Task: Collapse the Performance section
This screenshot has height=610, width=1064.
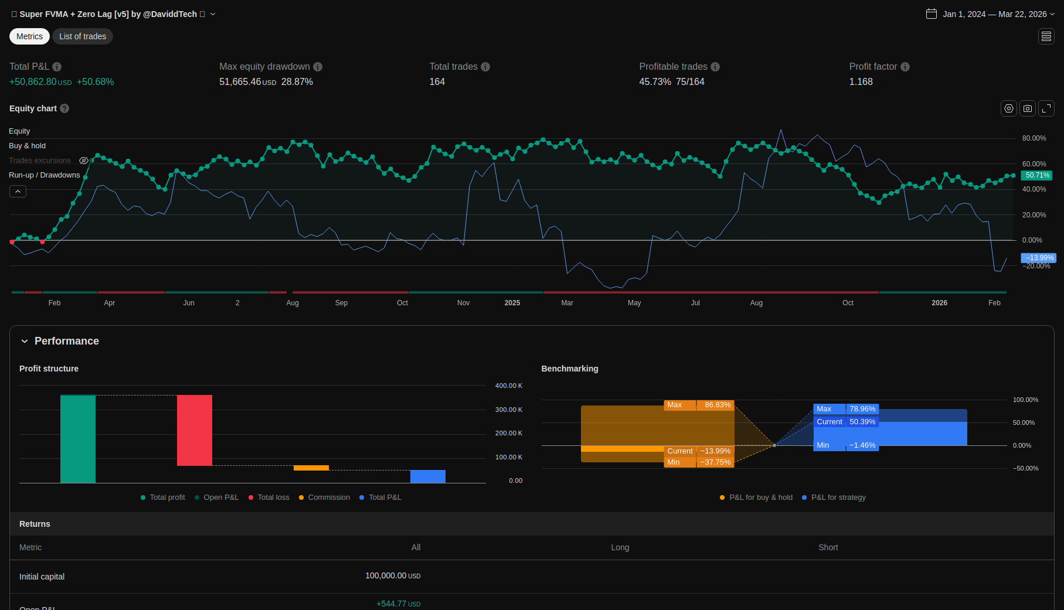Action: tap(25, 341)
